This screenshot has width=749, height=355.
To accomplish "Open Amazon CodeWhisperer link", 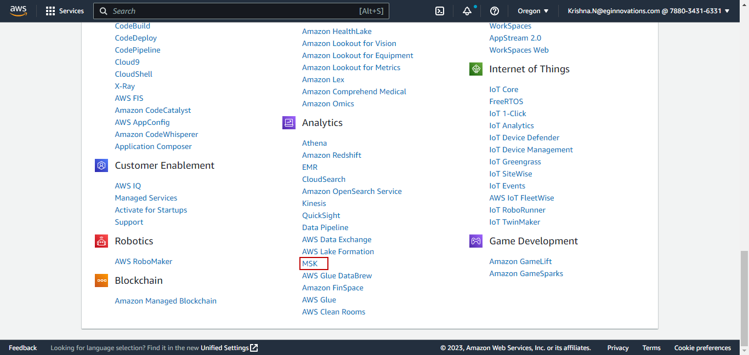I will click(x=157, y=134).
